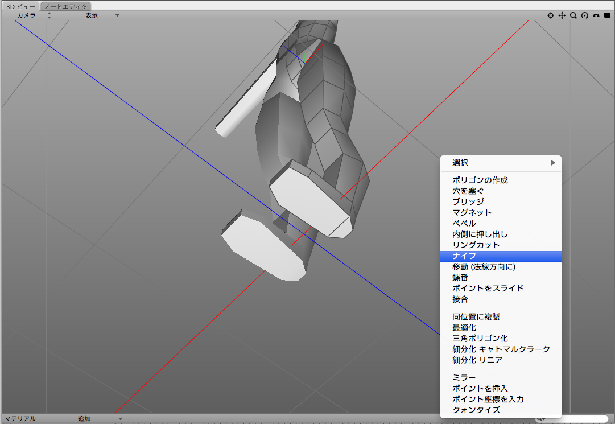615x424 pixels.
Task: Click the black square viewport icon
Action: 607,15
